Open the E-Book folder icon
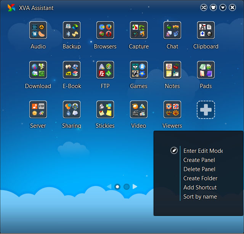The image size is (244, 234). pyautogui.click(x=72, y=70)
